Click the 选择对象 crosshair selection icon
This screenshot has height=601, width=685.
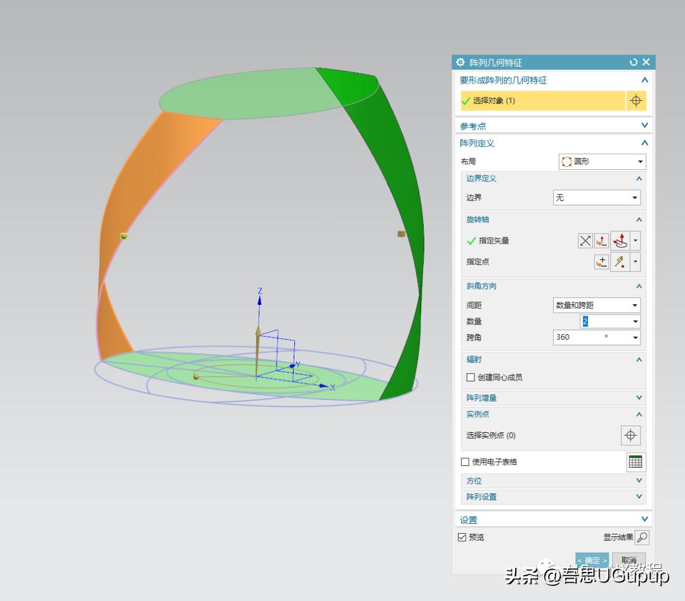pos(636,101)
